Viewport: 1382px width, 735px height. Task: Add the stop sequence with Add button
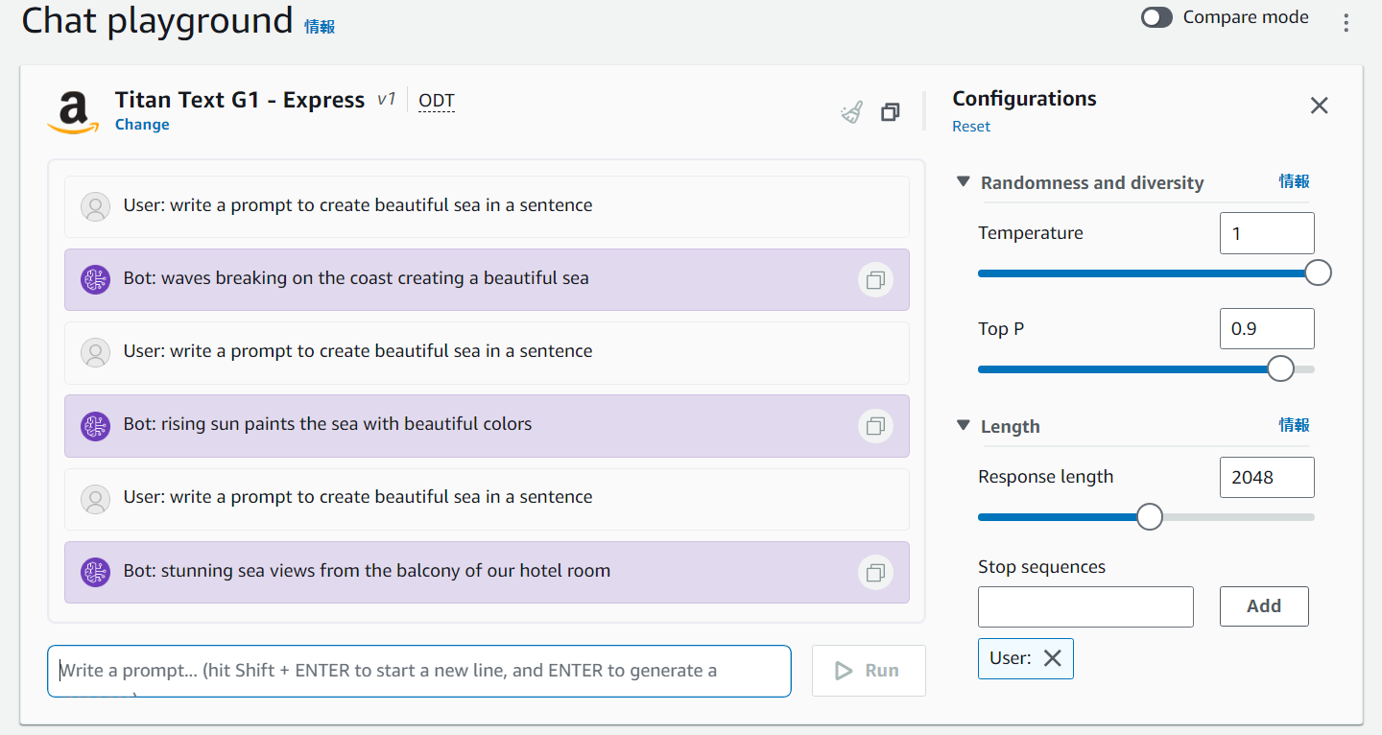1264,606
